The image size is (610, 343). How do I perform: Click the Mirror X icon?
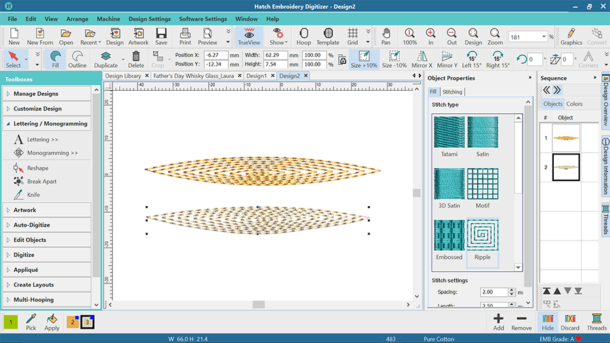pyautogui.click(x=421, y=60)
